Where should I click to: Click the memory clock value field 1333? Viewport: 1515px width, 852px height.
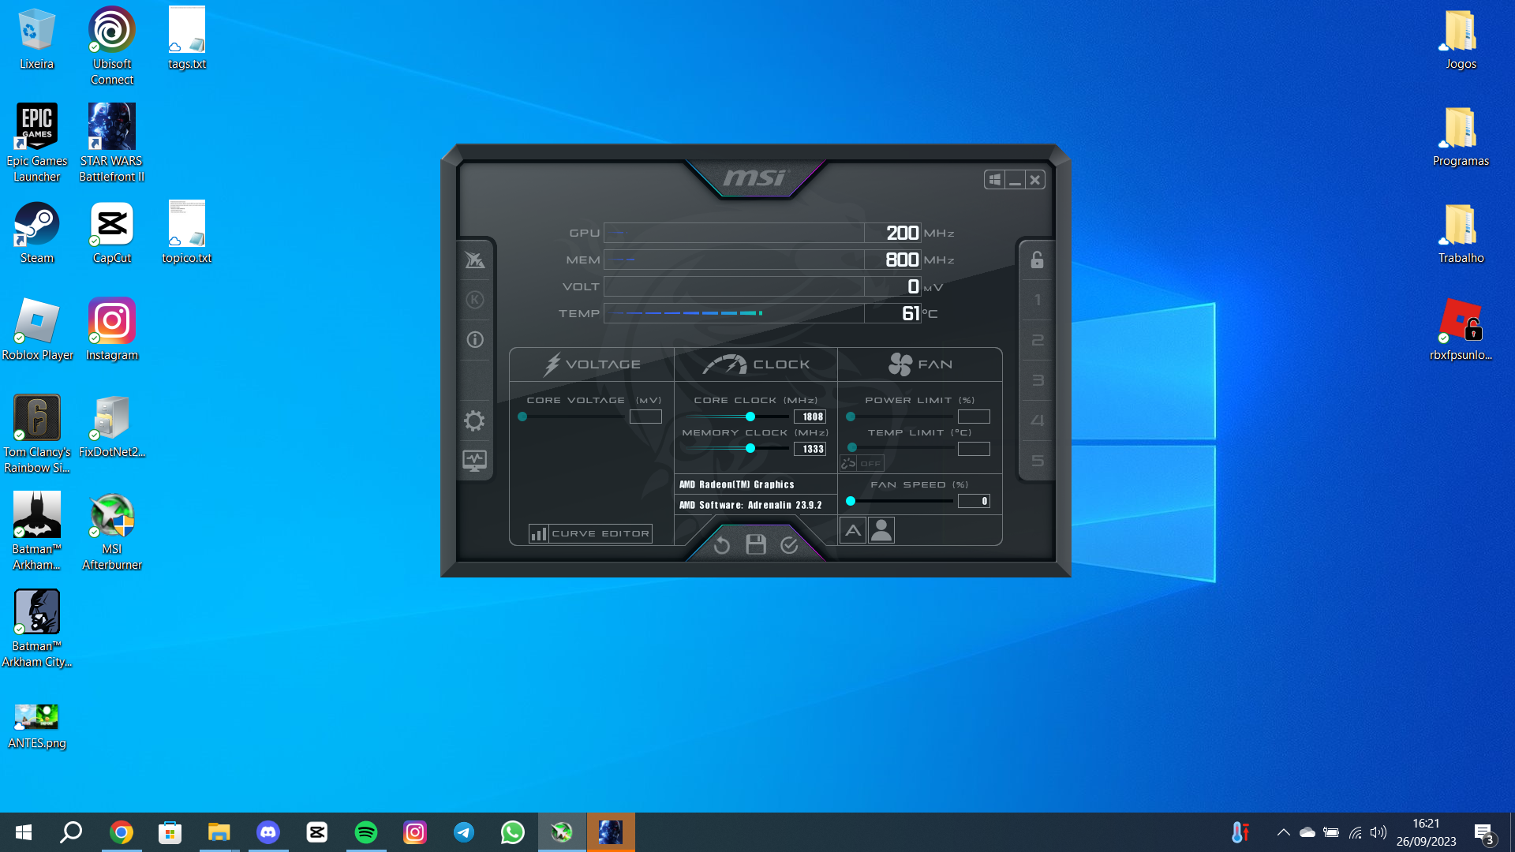coord(810,449)
